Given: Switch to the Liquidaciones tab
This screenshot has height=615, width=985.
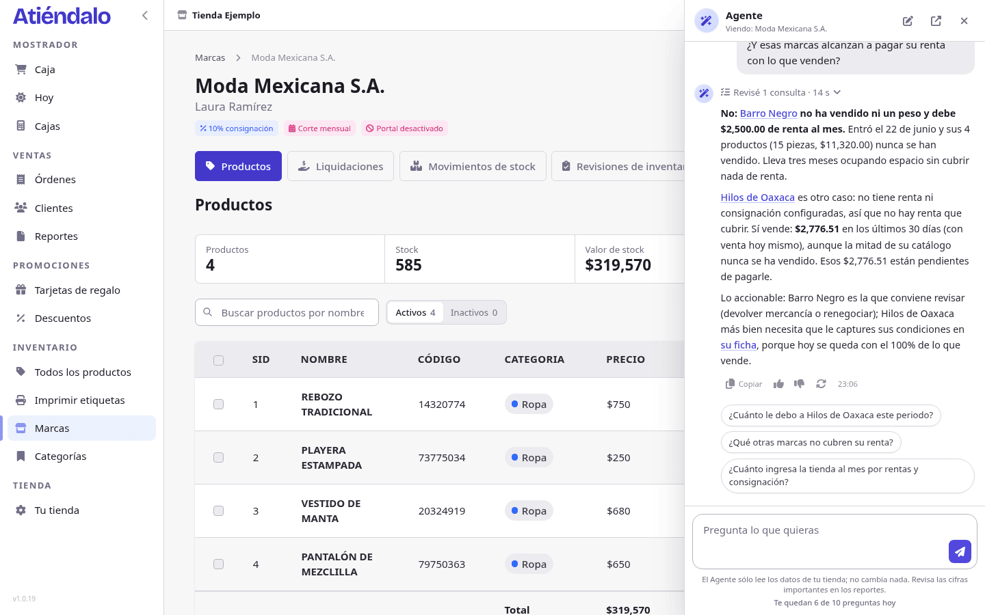Looking at the screenshot, I should coord(341,166).
